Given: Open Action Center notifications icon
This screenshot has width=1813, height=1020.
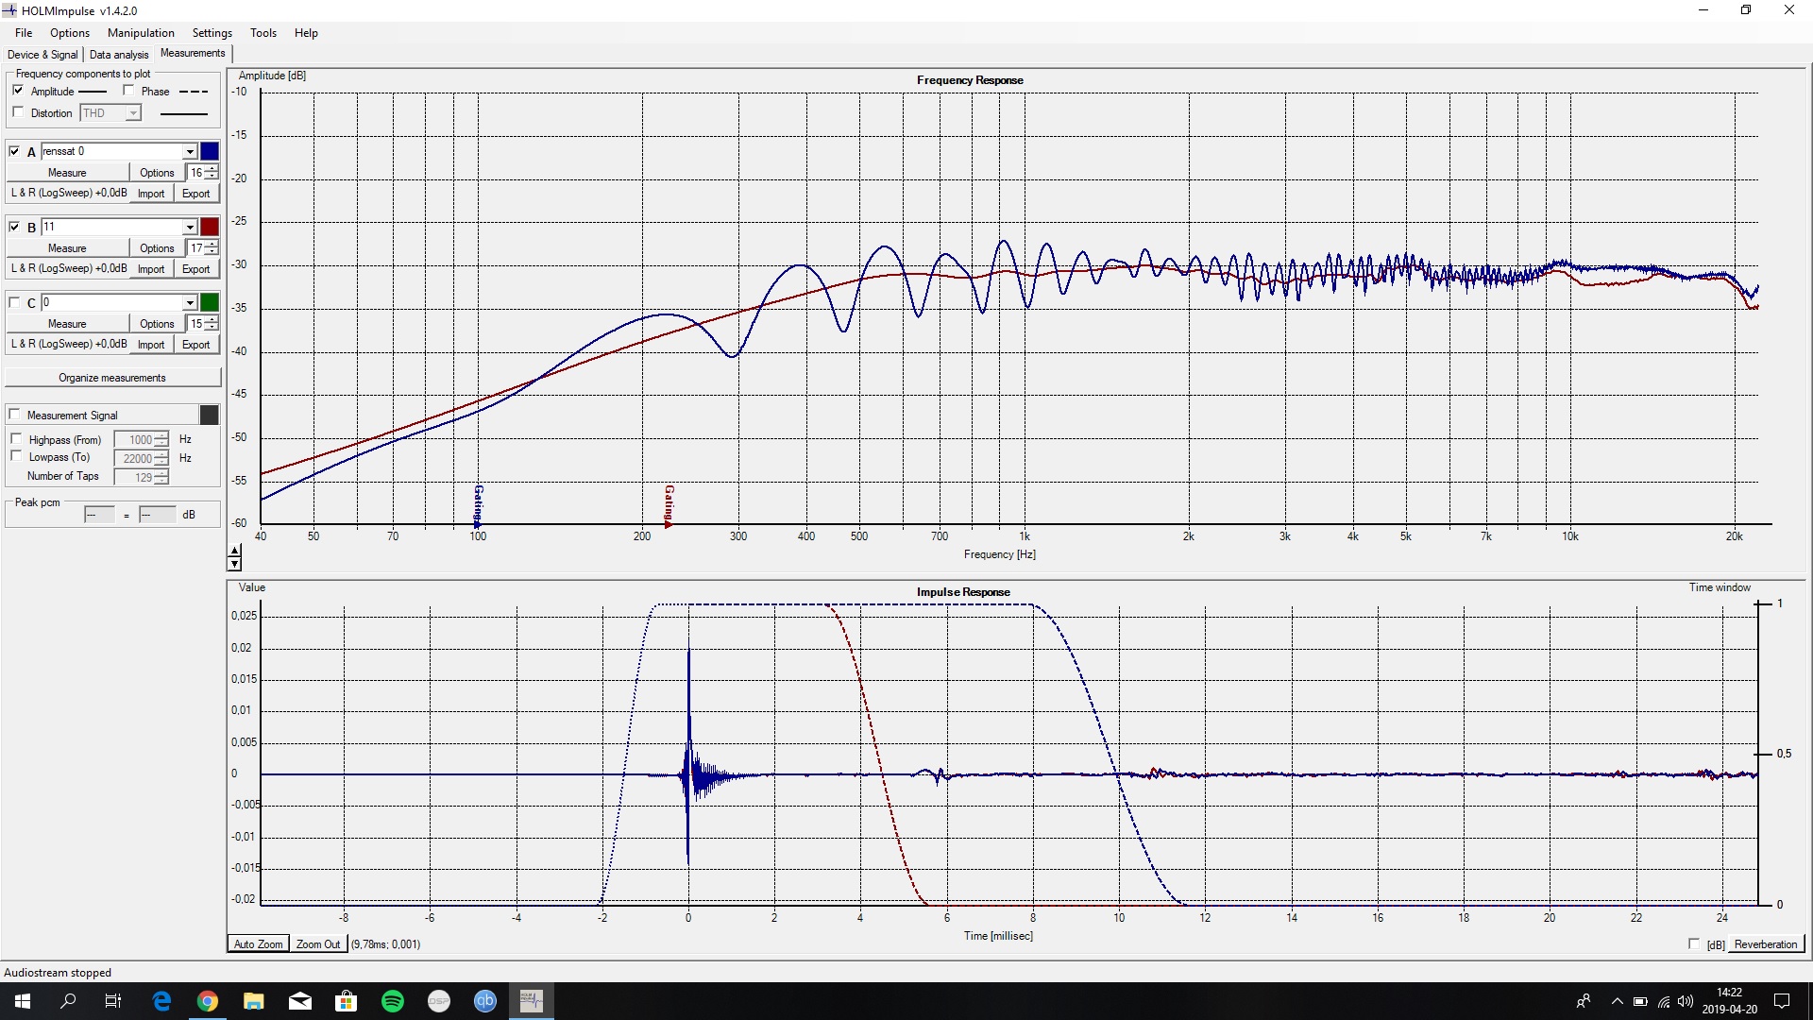Looking at the screenshot, I should tap(1782, 1001).
